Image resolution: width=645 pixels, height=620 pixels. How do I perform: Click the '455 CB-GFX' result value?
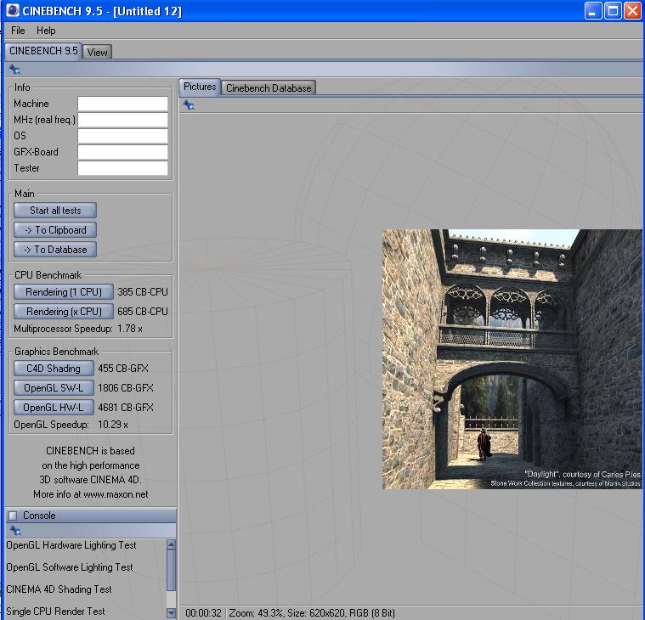(x=123, y=369)
